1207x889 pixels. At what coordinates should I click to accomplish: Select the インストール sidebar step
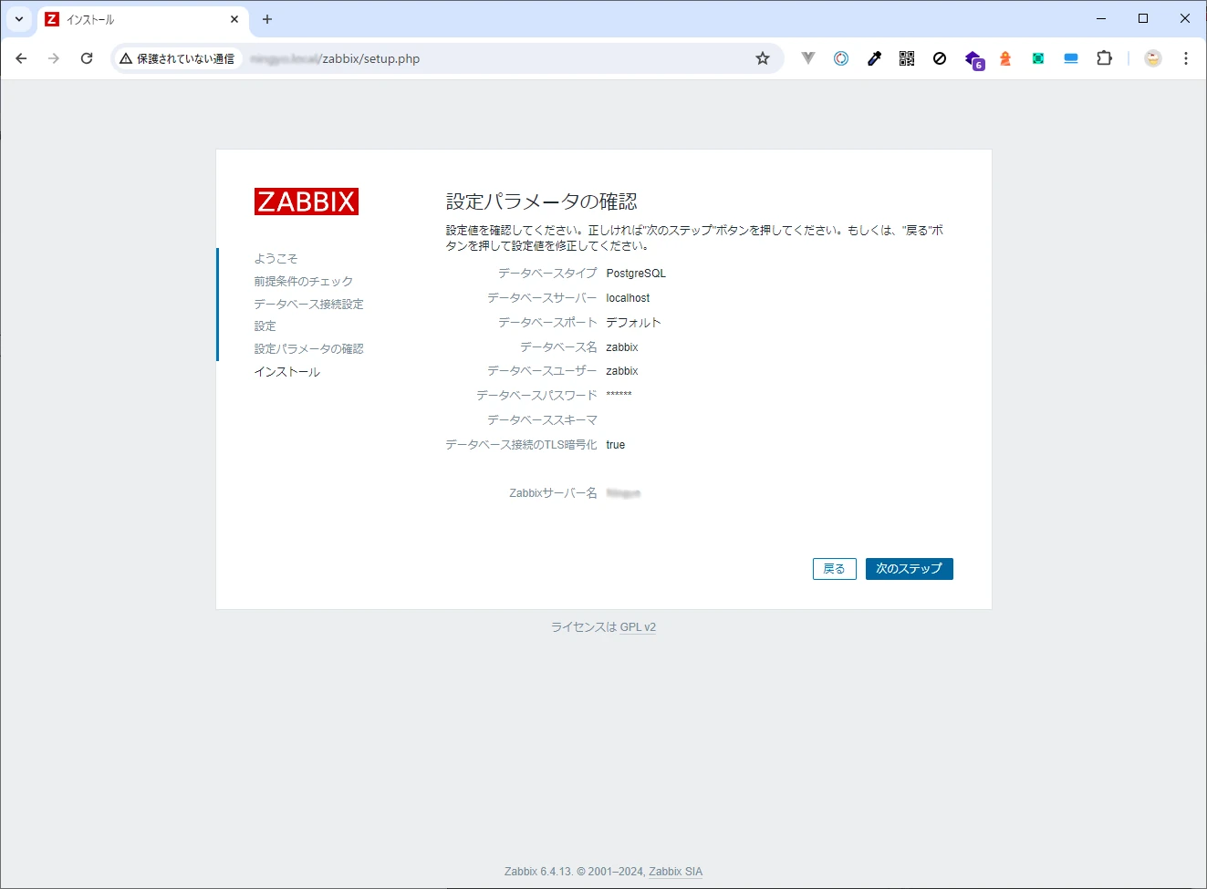(287, 372)
